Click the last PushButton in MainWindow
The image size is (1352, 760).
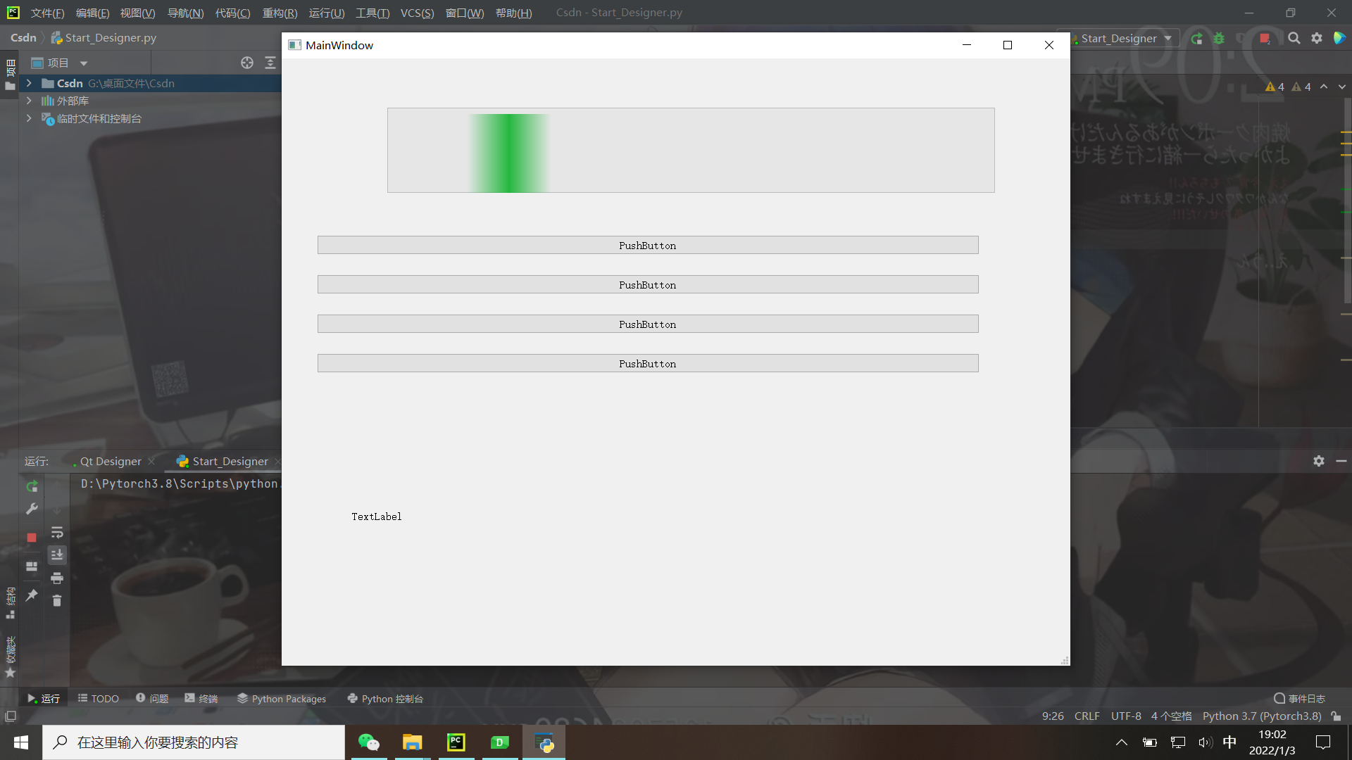point(647,363)
